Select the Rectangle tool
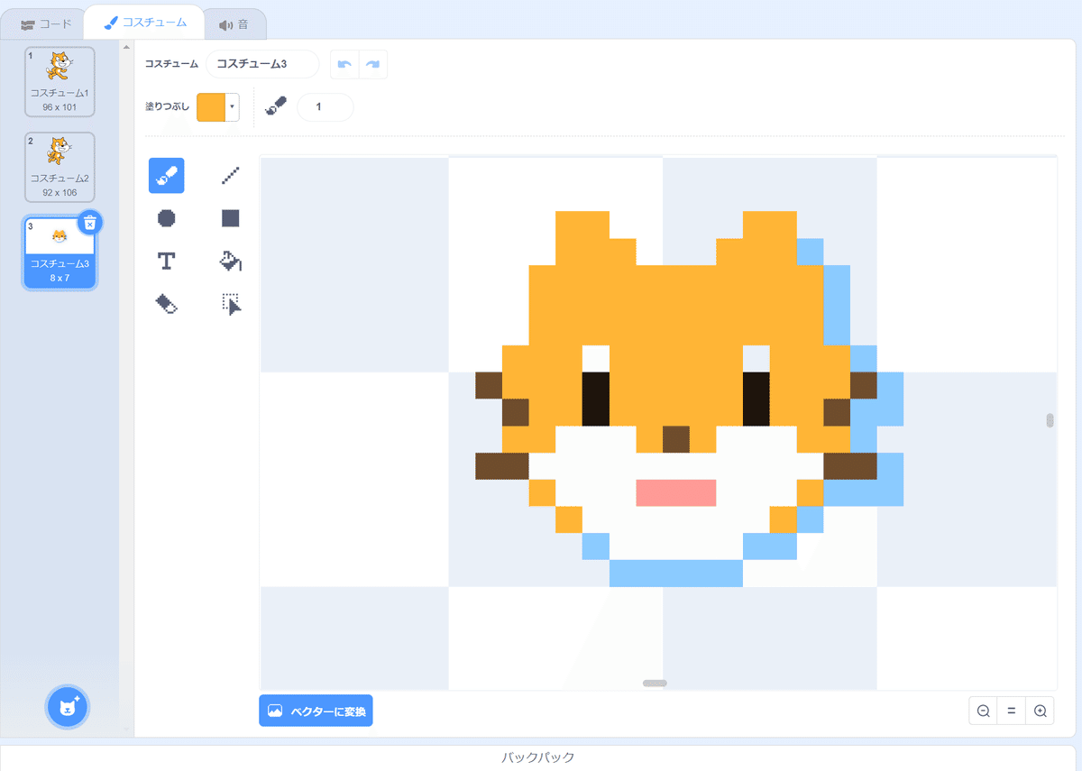The width and height of the screenshot is (1082, 771). (x=231, y=218)
